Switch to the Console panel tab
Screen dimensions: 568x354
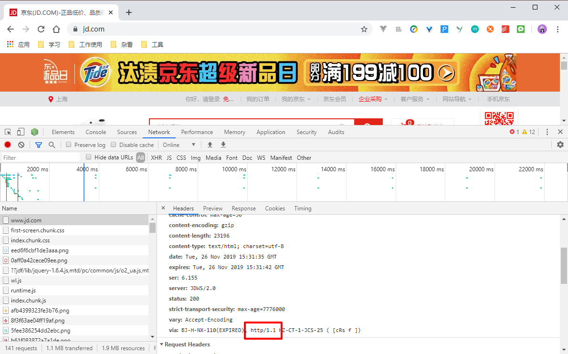95,132
